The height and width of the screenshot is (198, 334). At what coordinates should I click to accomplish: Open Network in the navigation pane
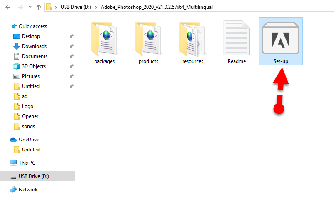(28, 190)
